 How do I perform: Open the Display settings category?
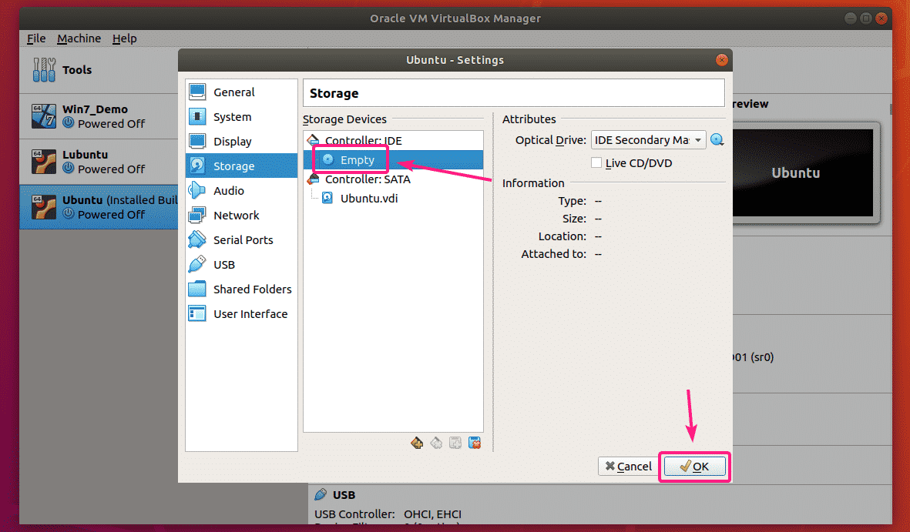coord(241,142)
